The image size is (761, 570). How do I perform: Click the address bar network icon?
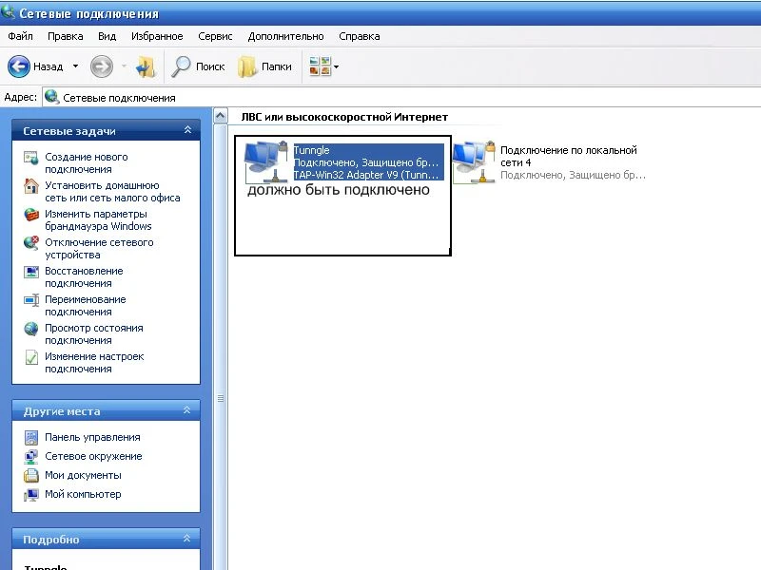(51, 97)
